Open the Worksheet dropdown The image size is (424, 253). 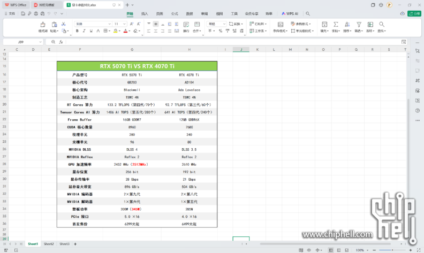tap(258, 31)
